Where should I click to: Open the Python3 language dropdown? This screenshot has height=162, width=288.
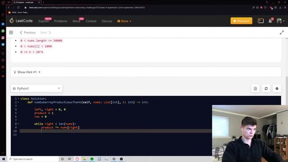pyautogui.click(x=36, y=88)
